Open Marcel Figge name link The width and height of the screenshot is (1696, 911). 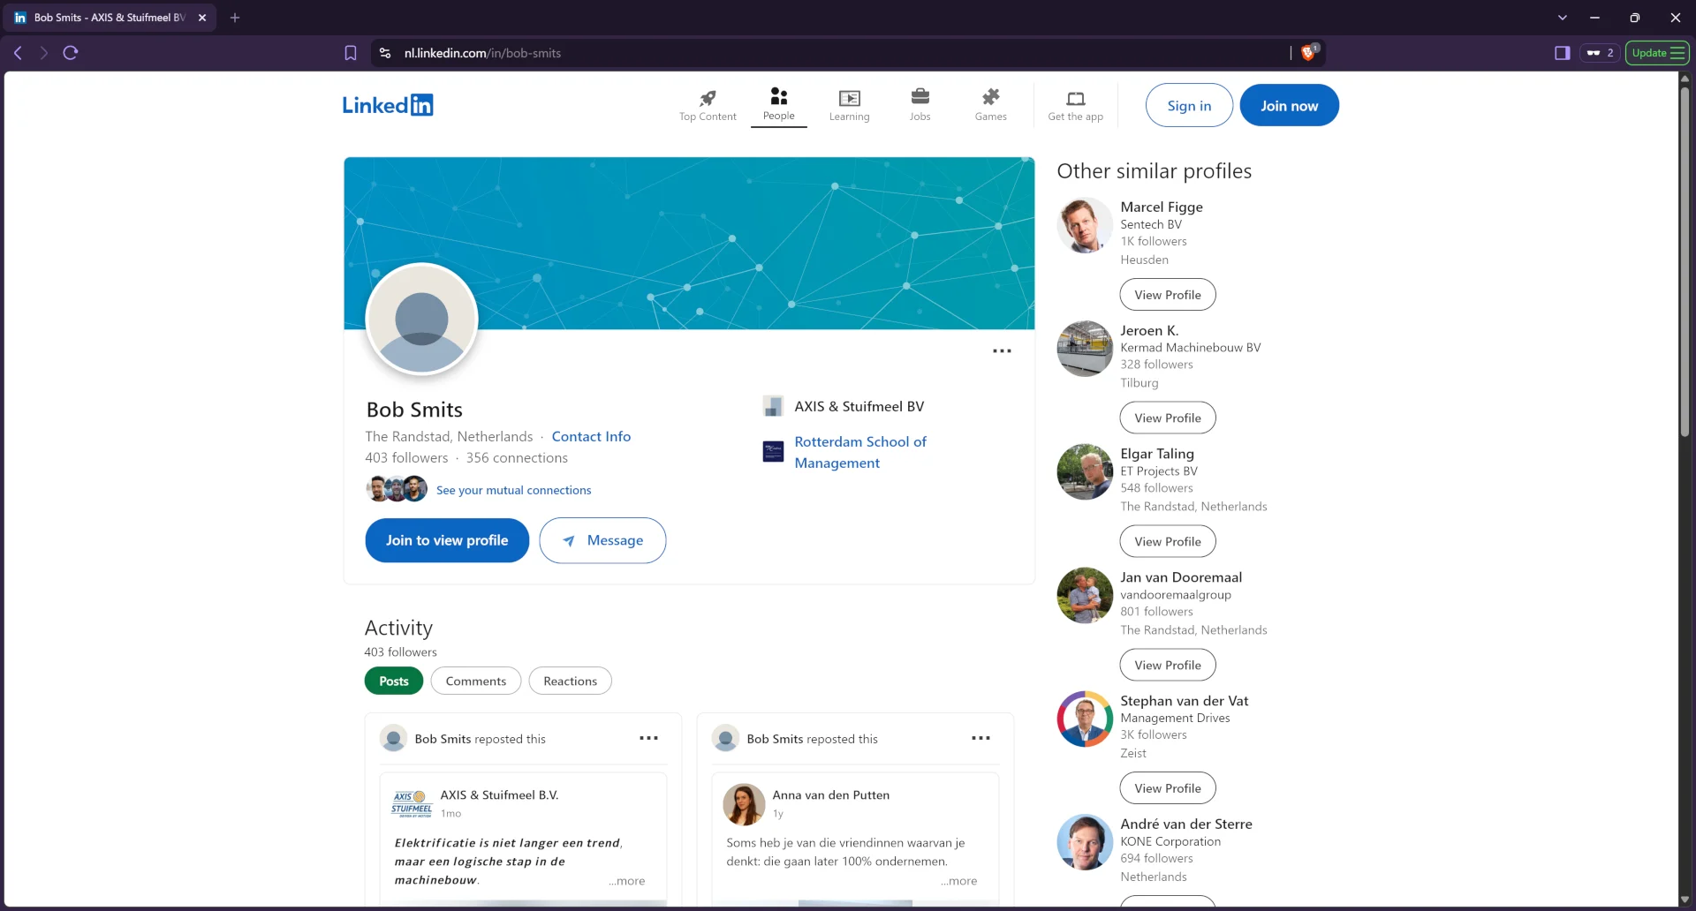[x=1162, y=207]
